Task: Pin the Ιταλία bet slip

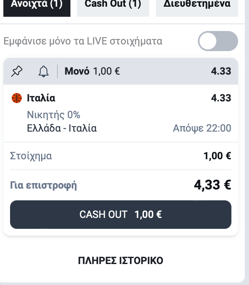Action: 17,71
